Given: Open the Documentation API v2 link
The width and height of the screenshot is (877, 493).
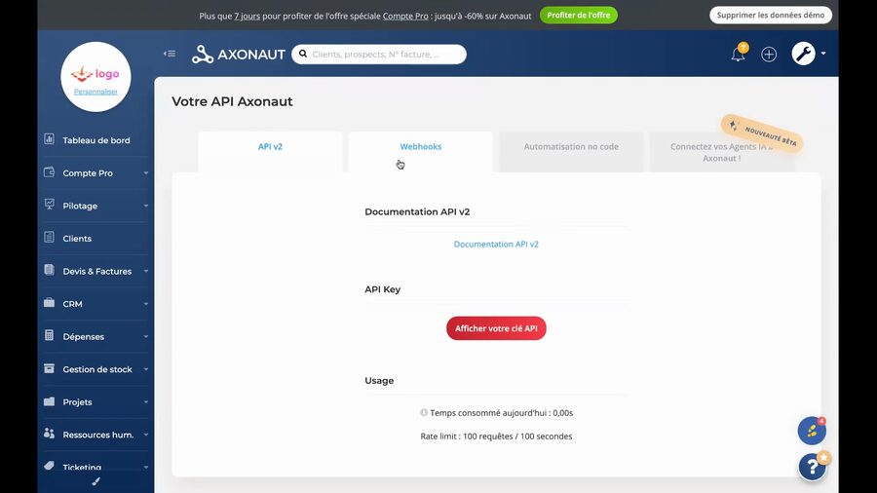Looking at the screenshot, I should 496,245.
